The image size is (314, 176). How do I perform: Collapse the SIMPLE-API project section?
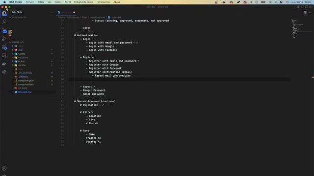pyautogui.click(x=16, y=42)
